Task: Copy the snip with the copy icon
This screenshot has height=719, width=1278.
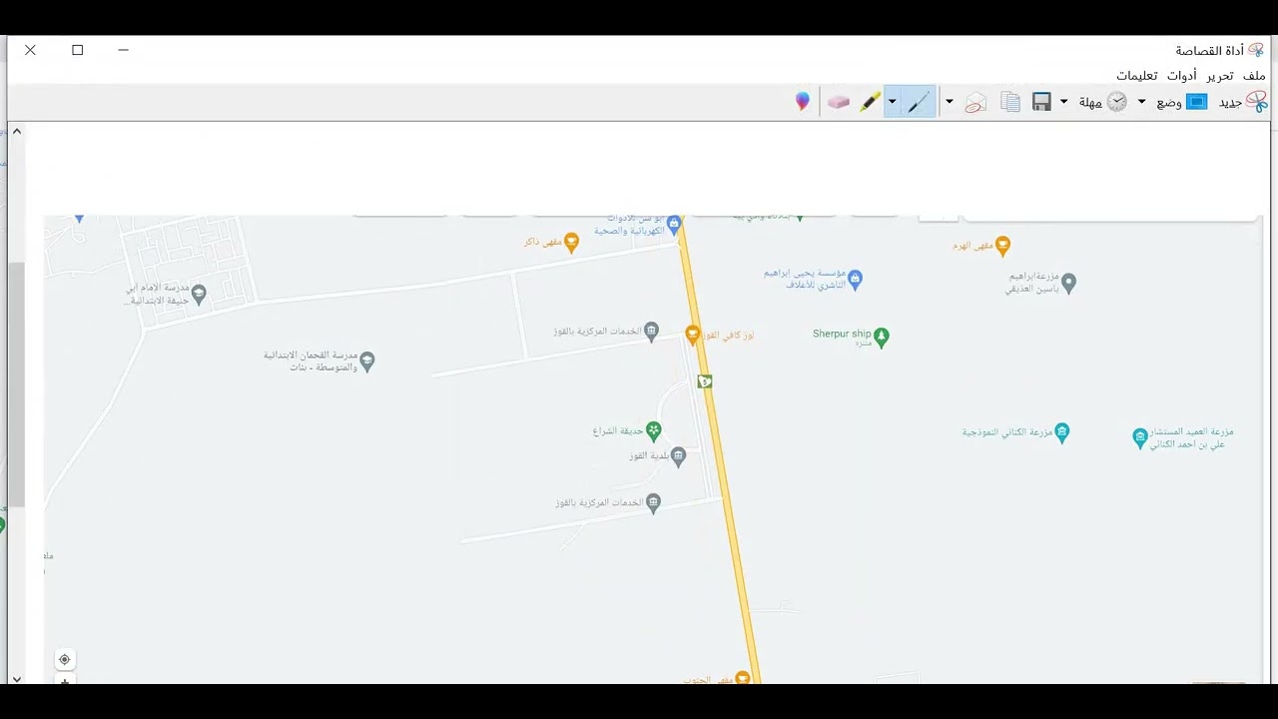Action: (1010, 102)
